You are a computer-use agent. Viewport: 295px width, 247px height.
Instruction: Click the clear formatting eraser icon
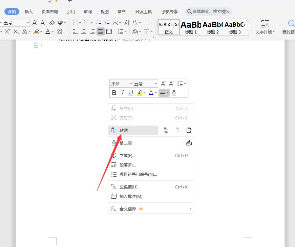click(x=52, y=23)
